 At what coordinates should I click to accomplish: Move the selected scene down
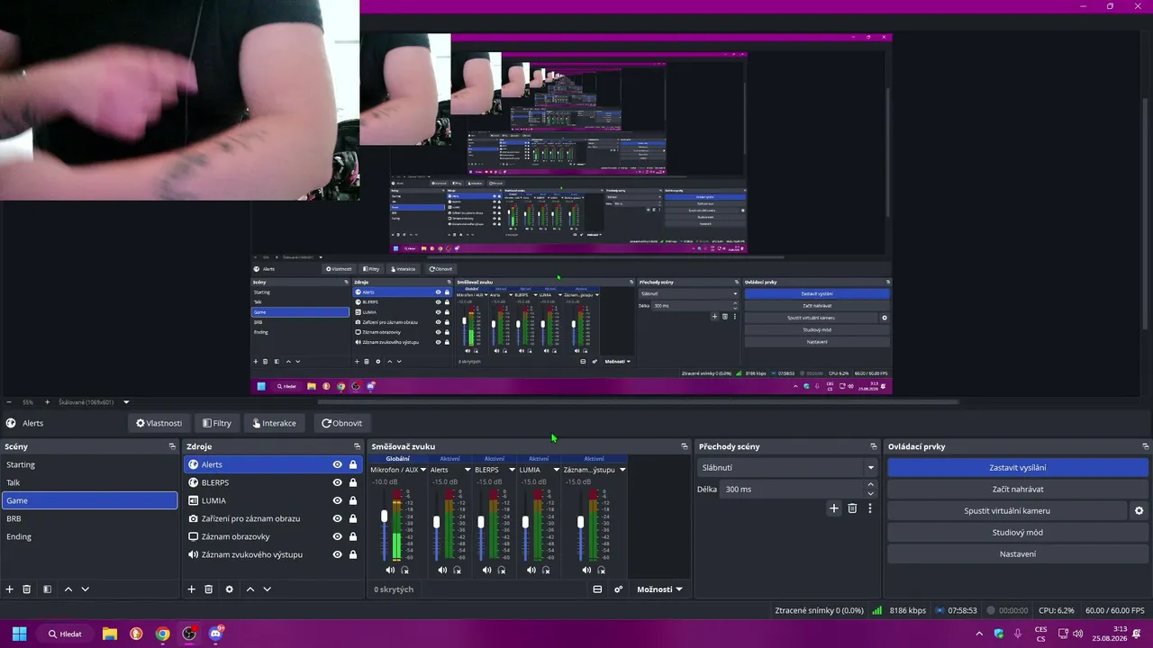coord(86,589)
